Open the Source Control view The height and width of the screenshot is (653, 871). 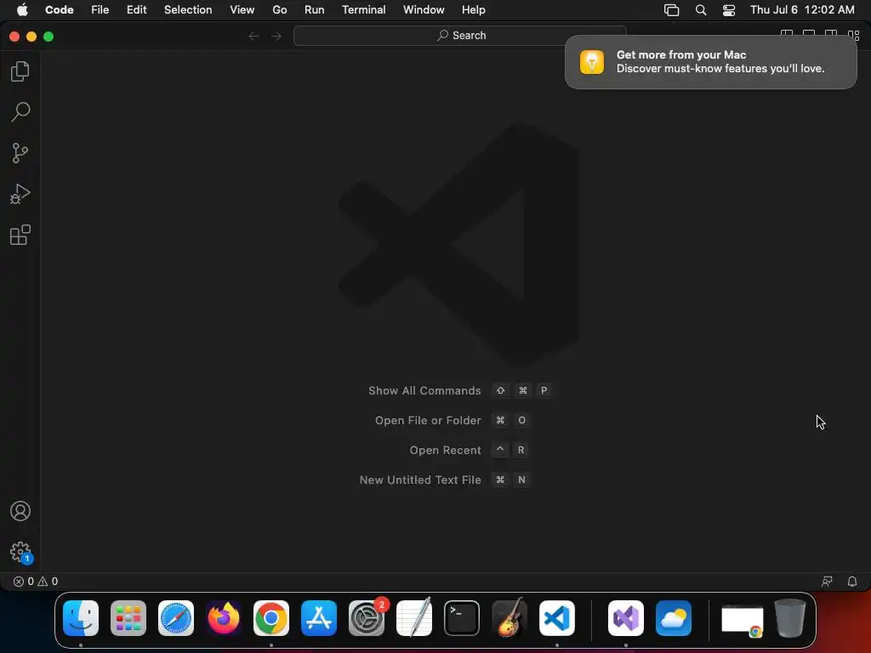(20, 153)
